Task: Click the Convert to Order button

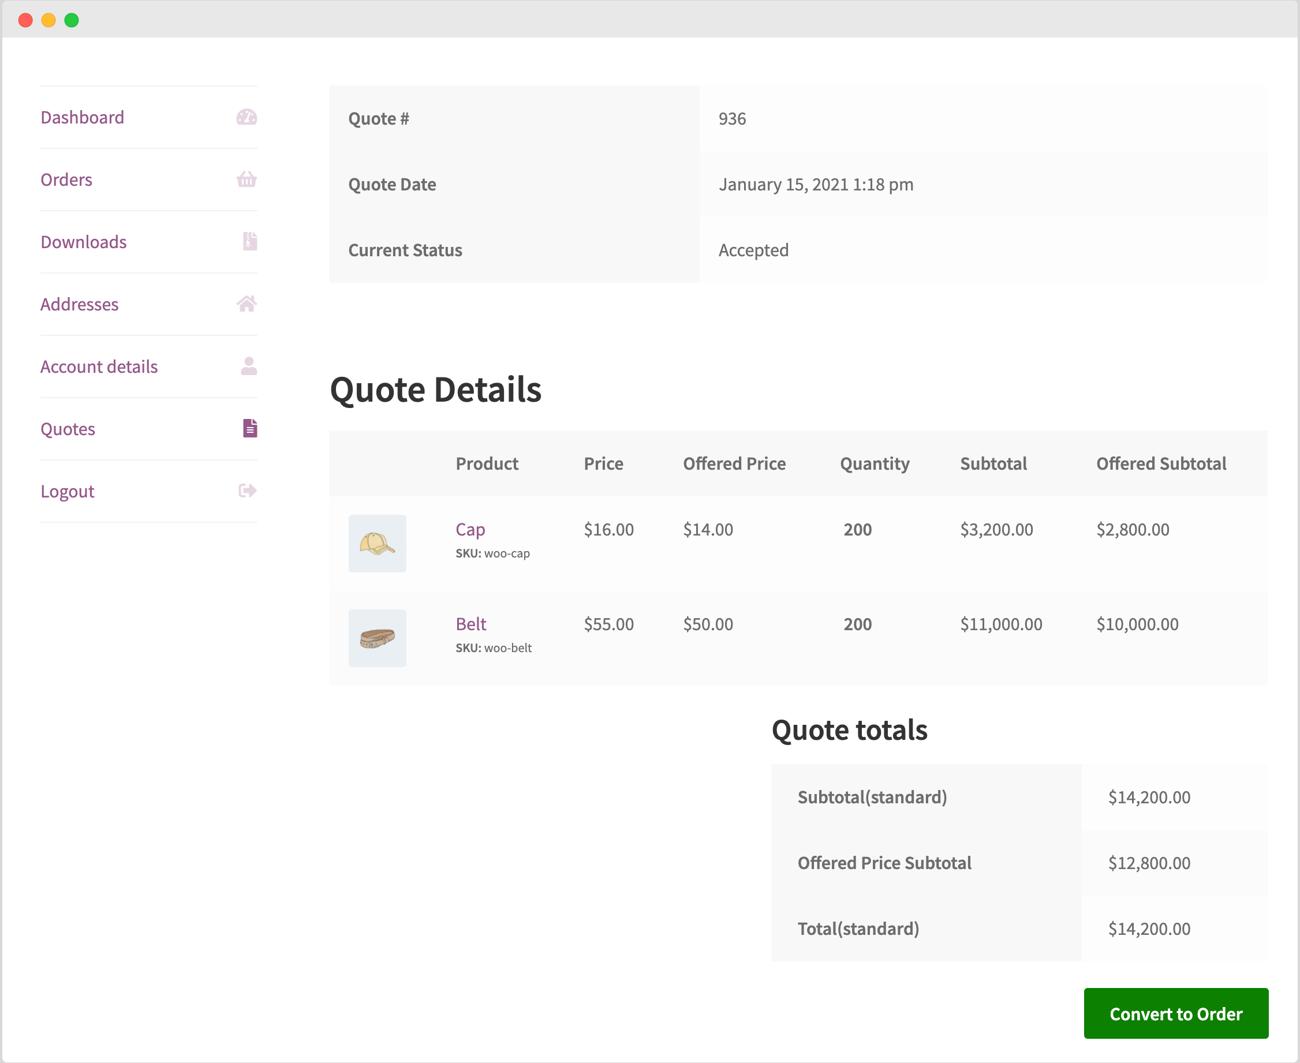Action: click(1176, 1013)
